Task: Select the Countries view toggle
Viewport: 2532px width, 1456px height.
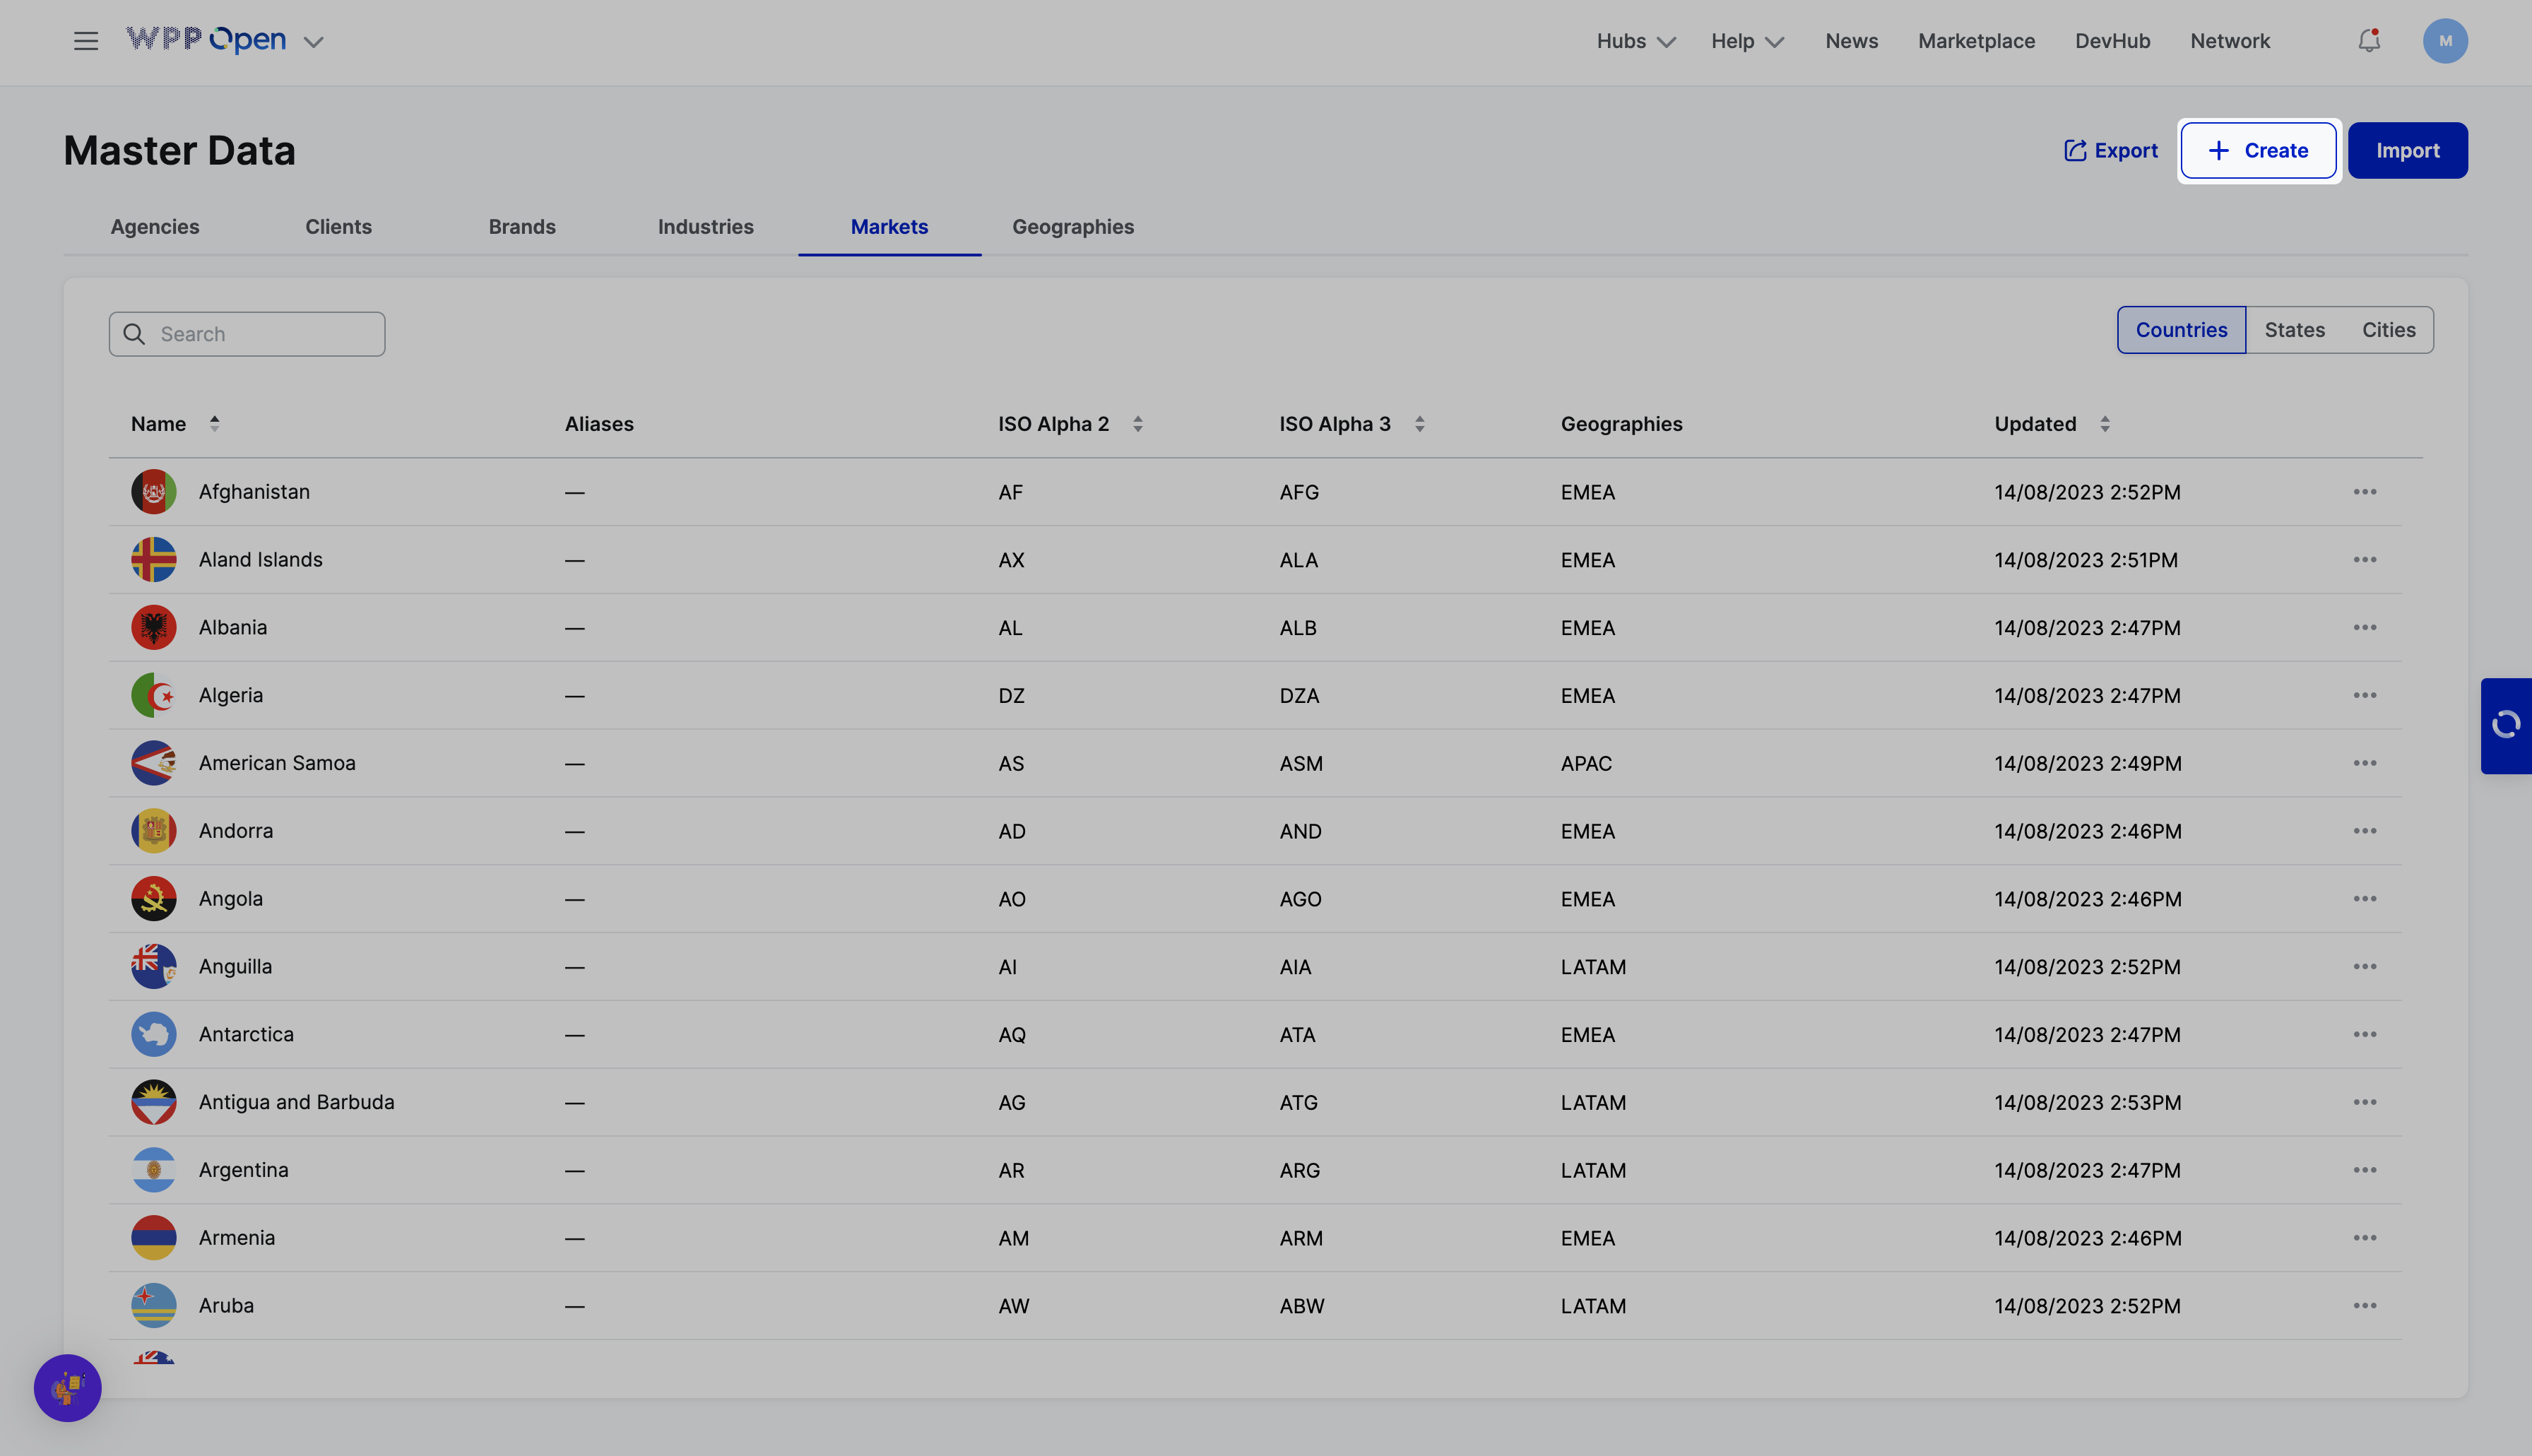Action: point(2181,330)
